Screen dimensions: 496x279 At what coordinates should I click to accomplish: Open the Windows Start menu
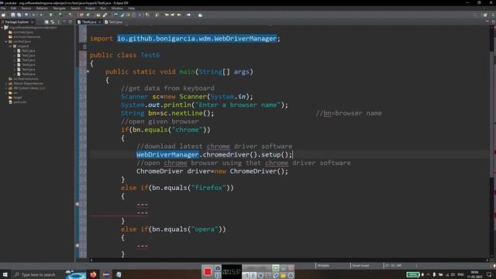tap(5, 274)
